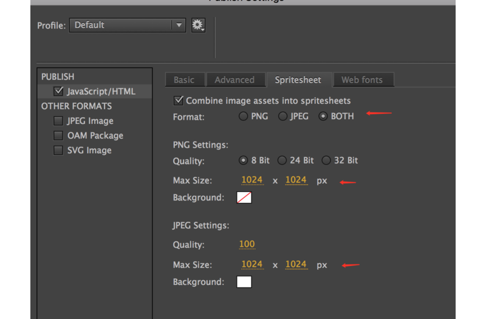Click the PNG Settings heading
Viewport: 486px width, 319px height.
[x=200, y=145]
